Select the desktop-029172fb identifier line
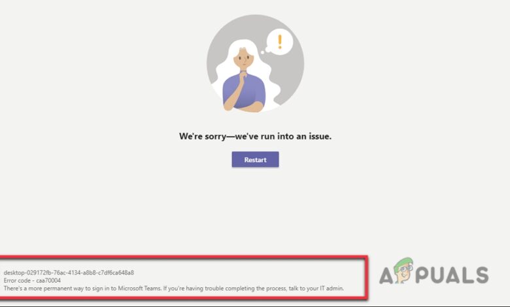 pos(69,272)
